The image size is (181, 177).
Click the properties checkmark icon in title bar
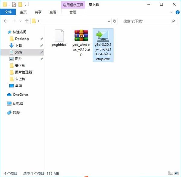[x=14, y=5]
